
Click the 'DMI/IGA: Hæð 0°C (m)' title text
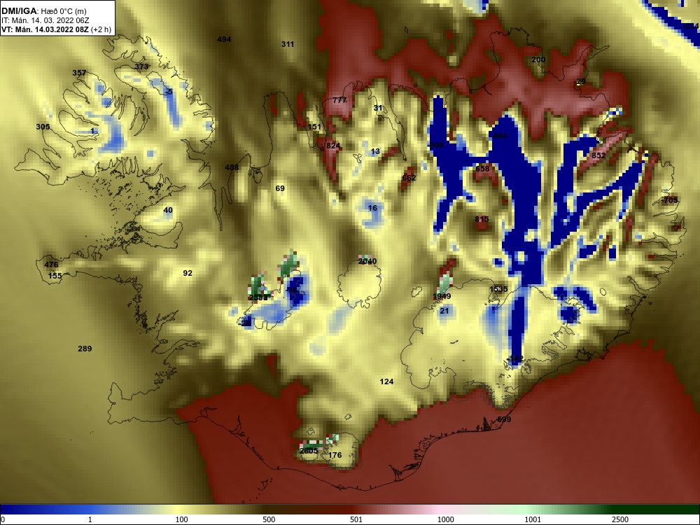point(43,11)
